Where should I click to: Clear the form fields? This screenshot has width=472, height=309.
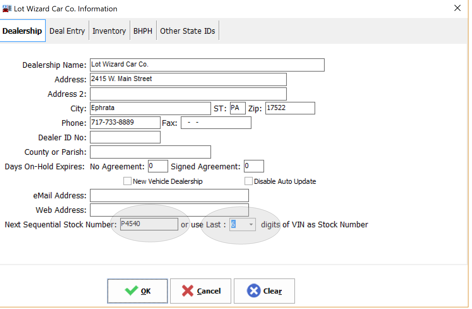[264, 290]
